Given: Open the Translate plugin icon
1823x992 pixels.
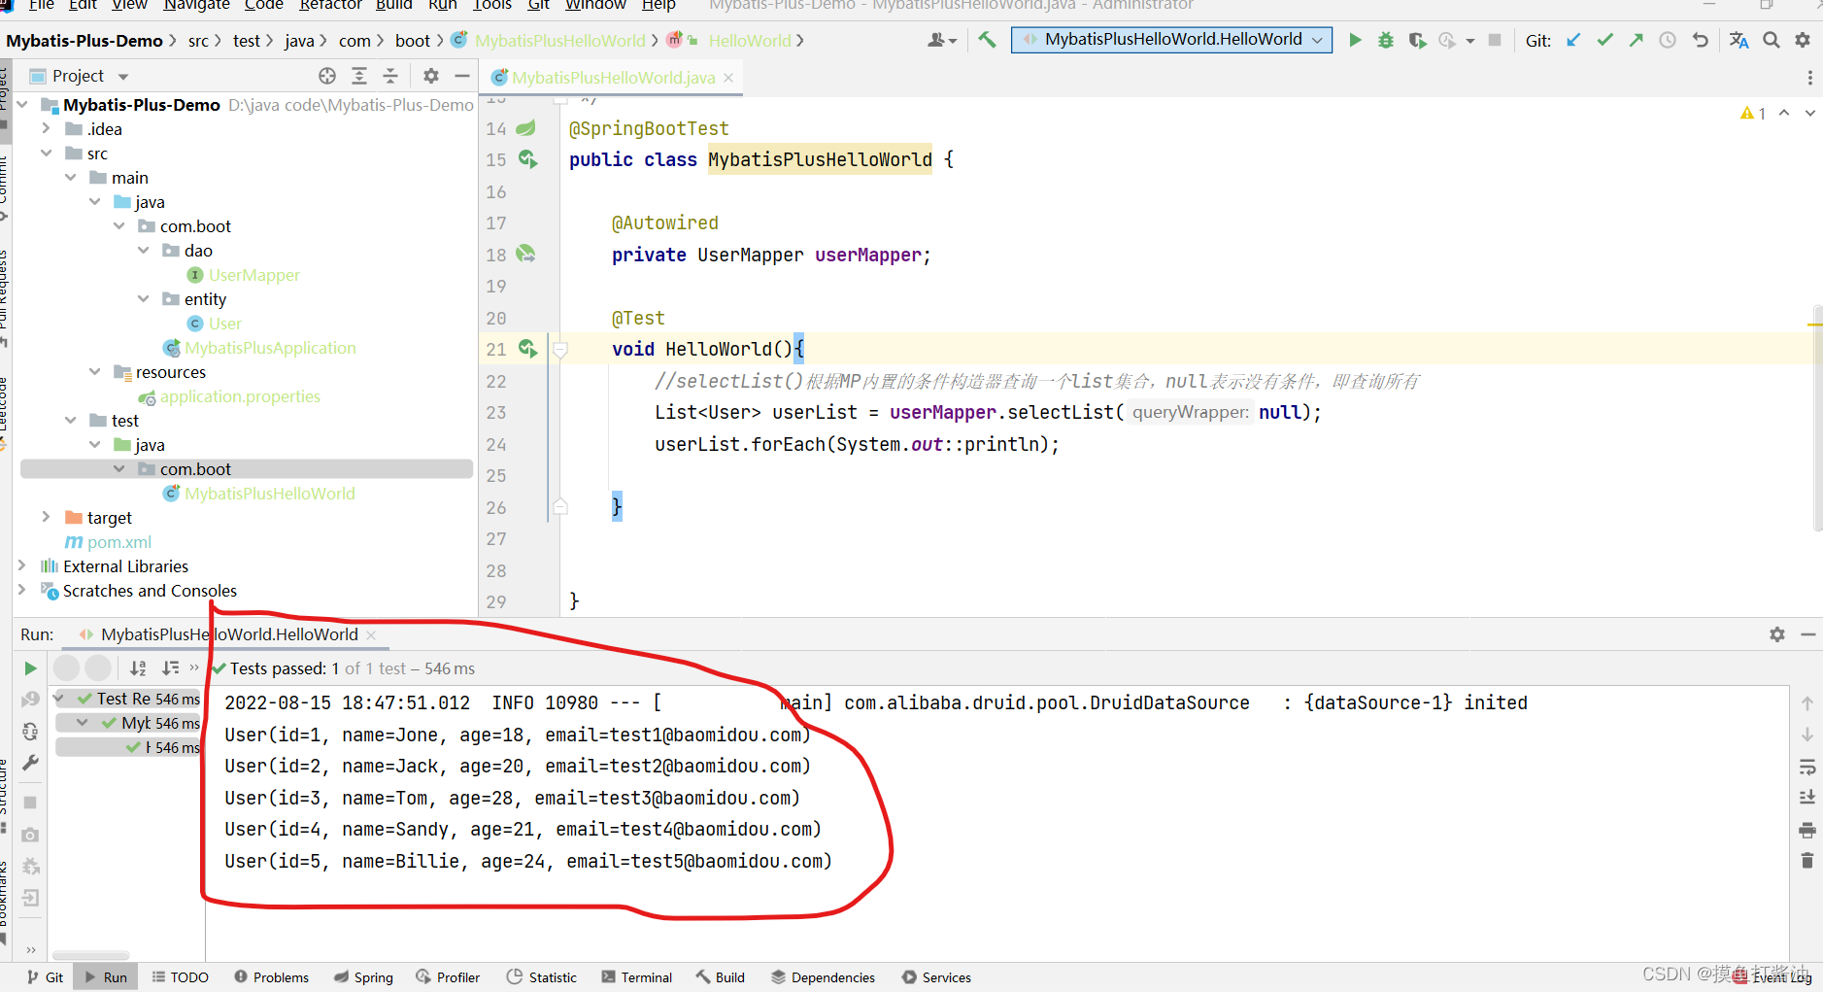Looking at the screenshot, I should tap(1739, 40).
